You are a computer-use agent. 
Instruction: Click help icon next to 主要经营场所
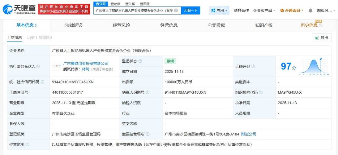coord(148,134)
